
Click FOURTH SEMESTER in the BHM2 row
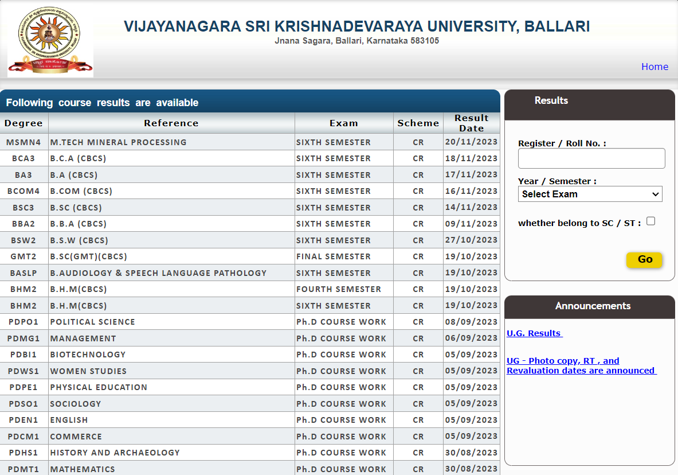coord(339,289)
